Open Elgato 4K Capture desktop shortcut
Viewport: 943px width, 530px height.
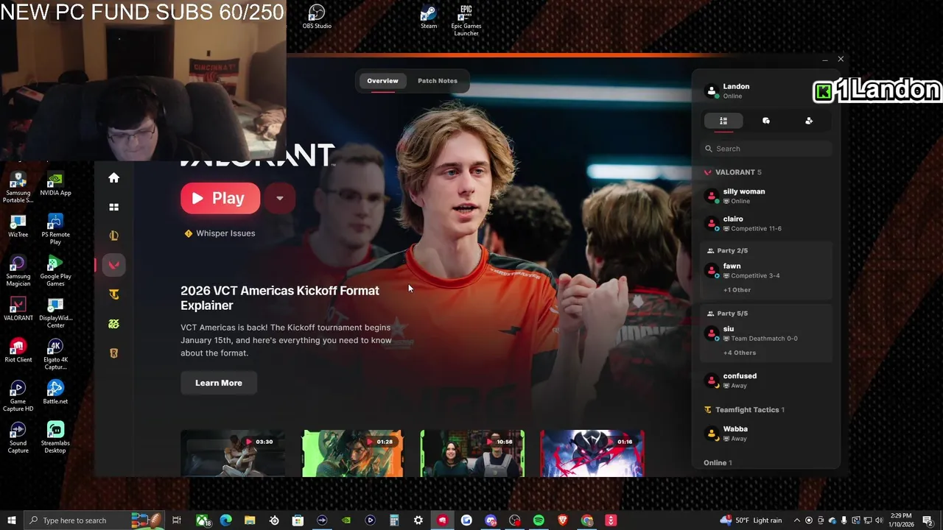55,354
